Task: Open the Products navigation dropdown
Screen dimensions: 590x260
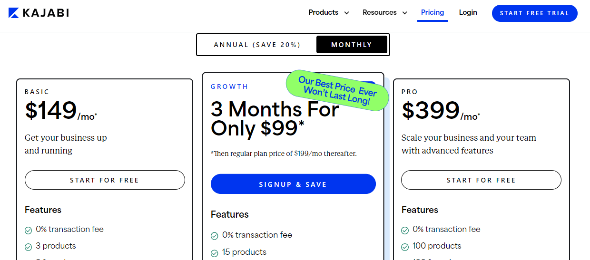Action: pos(328,12)
